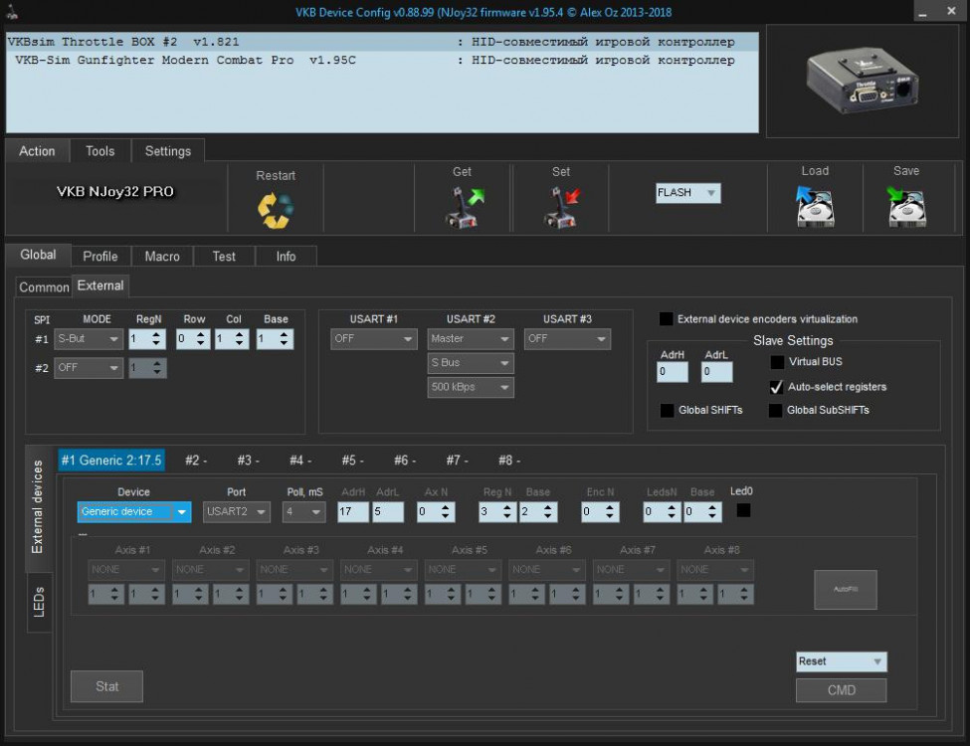This screenshot has height=746, width=970.
Task: Expand the USART #2 Master dropdown
Action: coord(470,339)
